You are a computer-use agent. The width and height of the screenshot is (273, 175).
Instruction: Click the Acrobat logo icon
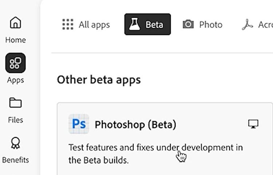pyautogui.click(x=248, y=24)
